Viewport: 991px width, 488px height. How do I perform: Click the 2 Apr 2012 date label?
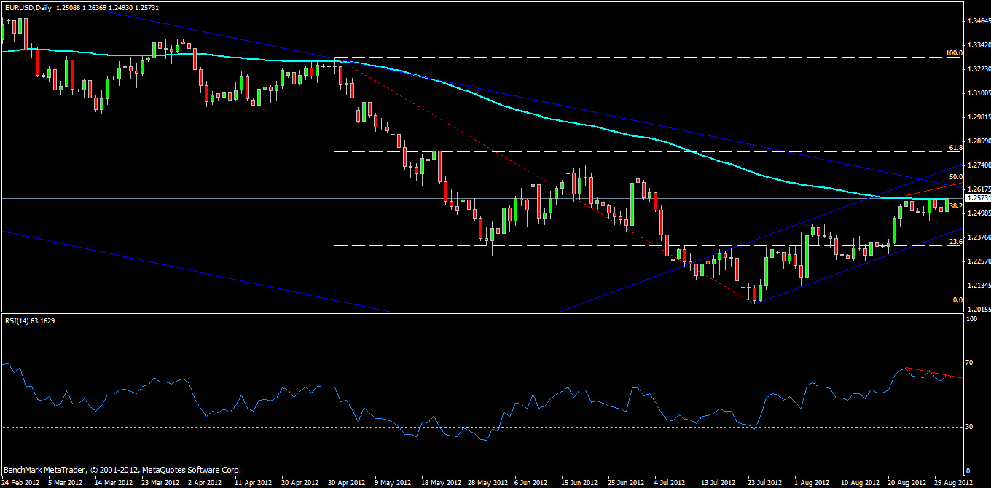(206, 482)
